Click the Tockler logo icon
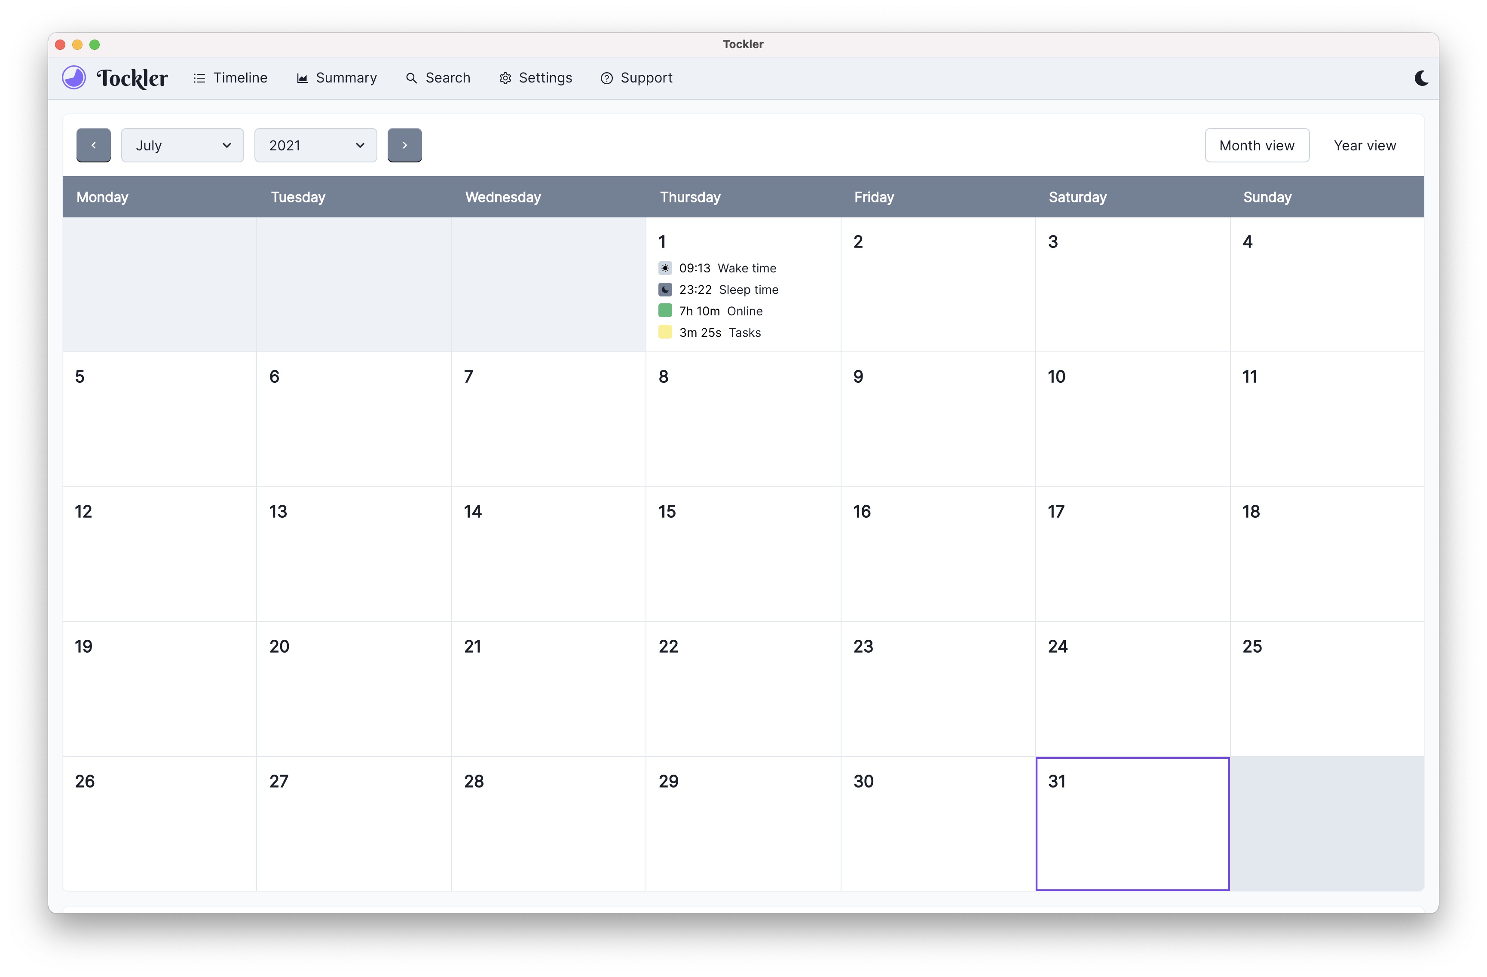This screenshot has height=977, width=1487. click(x=74, y=77)
